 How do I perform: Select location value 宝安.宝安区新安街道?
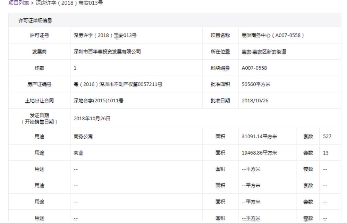pos(264,52)
